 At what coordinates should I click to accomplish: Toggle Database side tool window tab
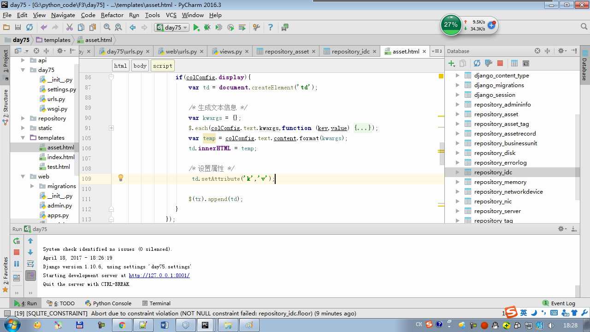pos(584,65)
